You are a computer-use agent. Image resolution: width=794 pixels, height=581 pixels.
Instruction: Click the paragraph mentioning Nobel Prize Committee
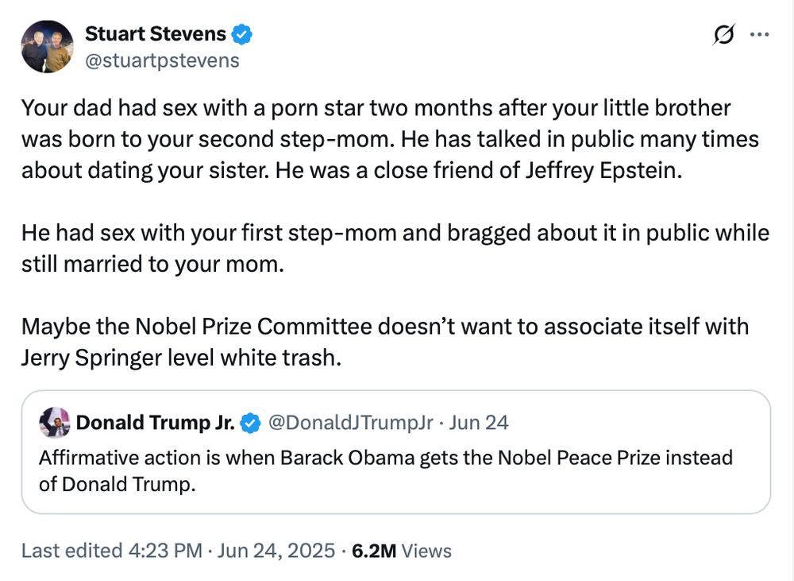coord(384,342)
